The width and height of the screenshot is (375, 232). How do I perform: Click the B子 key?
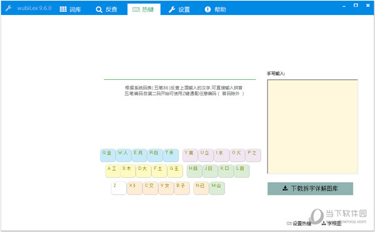[x=182, y=188]
